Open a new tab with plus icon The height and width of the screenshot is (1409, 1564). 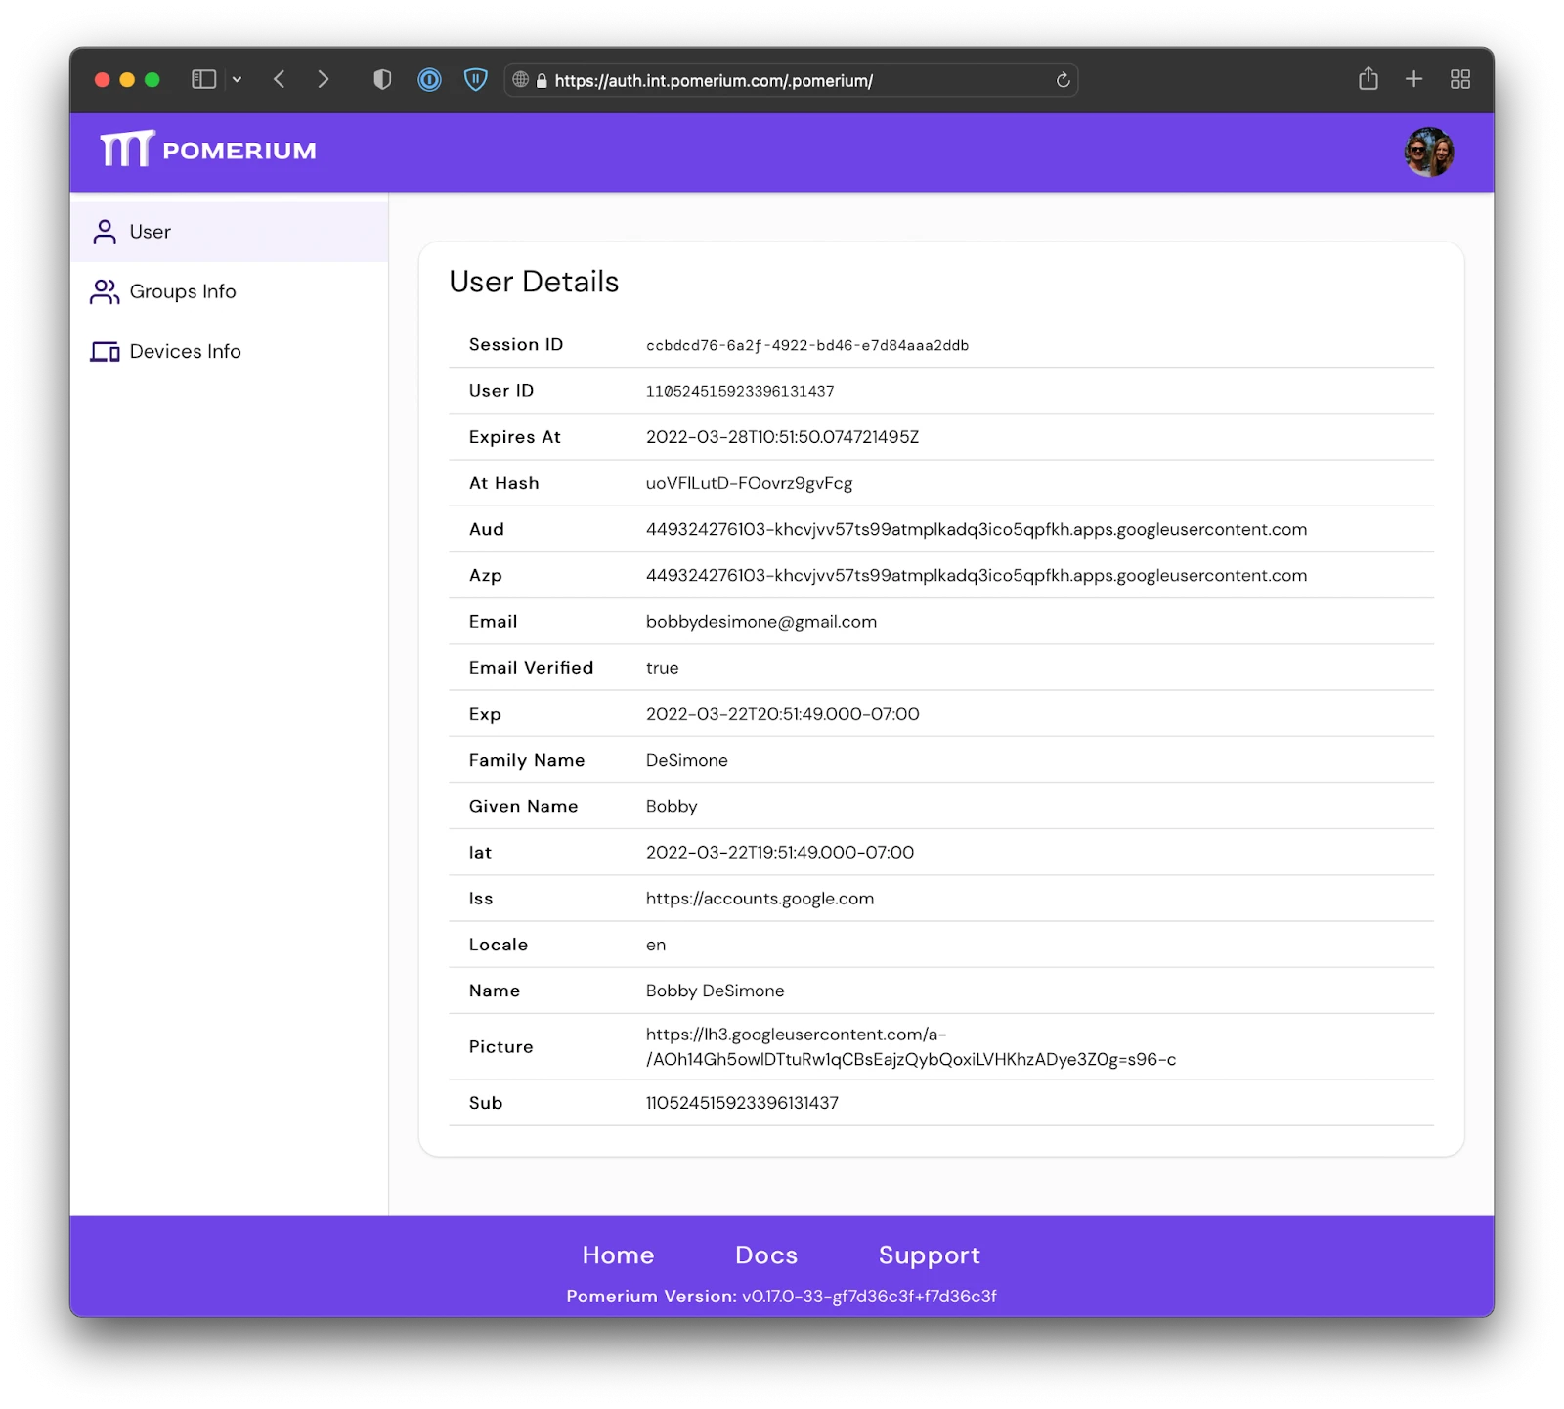pos(1413,79)
